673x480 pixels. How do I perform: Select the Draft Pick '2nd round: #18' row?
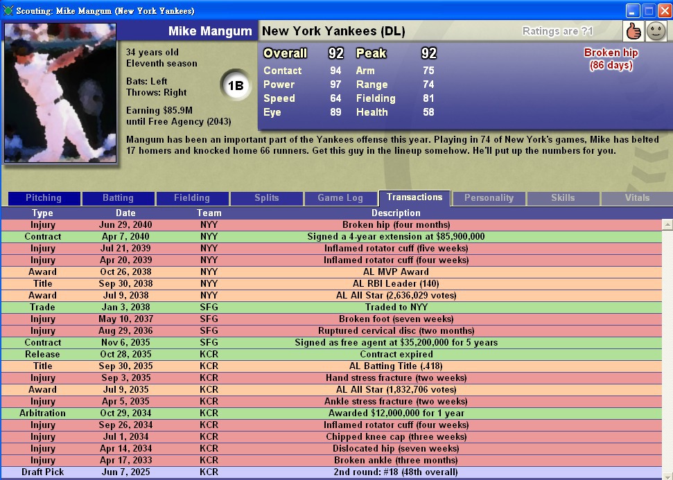pyautogui.click(x=331, y=472)
